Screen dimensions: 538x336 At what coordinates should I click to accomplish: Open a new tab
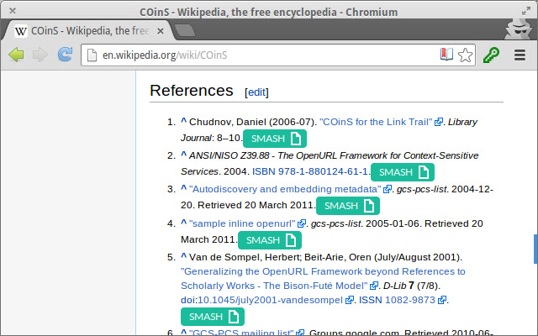pyautogui.click(x=185, y=30)
